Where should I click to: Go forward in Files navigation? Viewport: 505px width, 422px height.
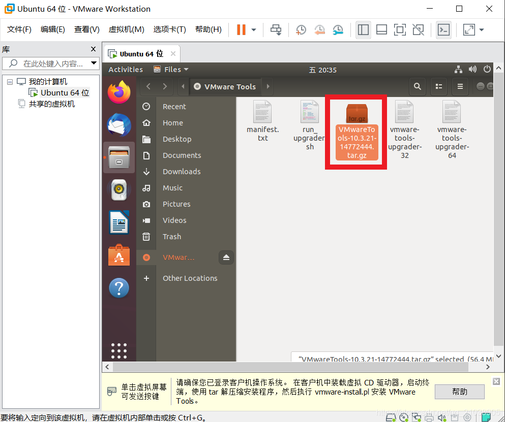tap(165, 86)
